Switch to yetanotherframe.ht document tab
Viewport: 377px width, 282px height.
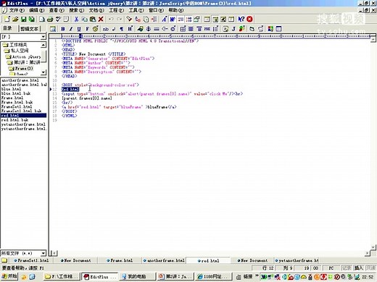pos(297,260)
